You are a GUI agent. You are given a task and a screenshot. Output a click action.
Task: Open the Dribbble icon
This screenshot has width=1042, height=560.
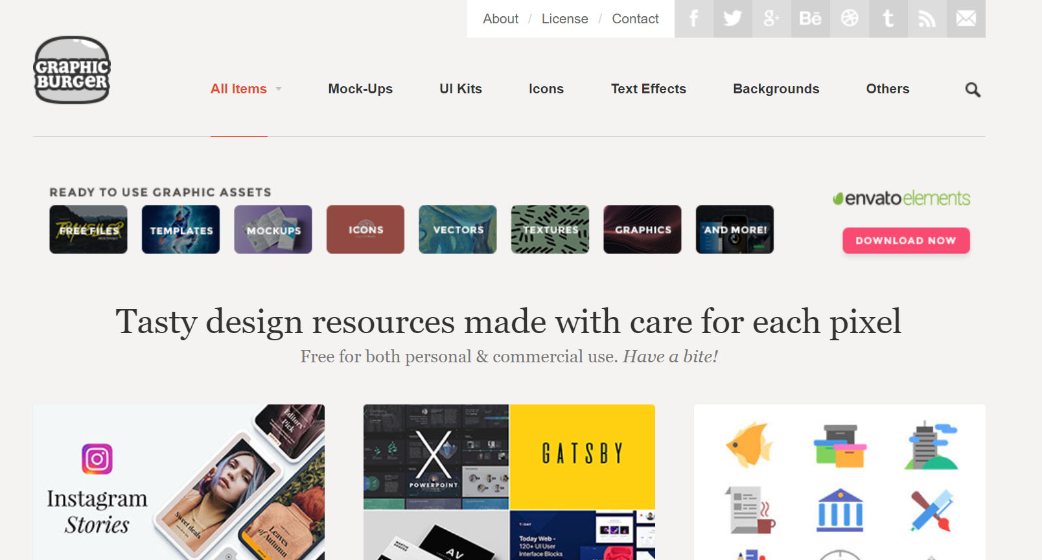(850, 19)
